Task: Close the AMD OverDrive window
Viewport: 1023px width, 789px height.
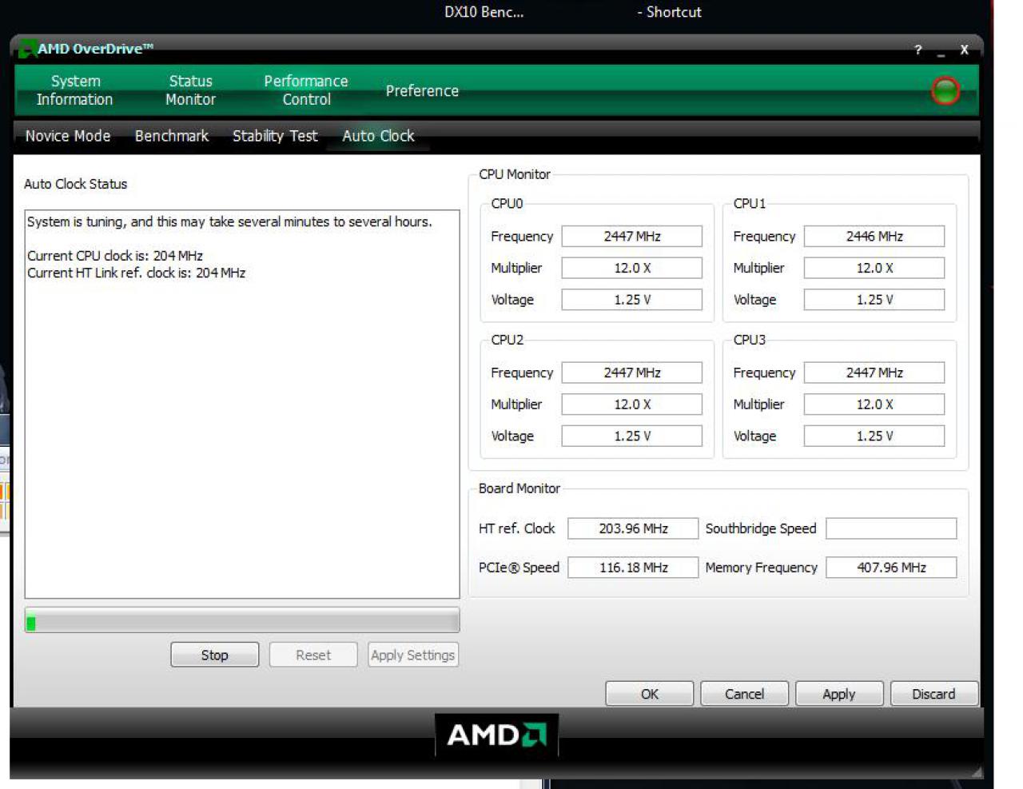Action: pyautogui.click(x=964, y=50)
